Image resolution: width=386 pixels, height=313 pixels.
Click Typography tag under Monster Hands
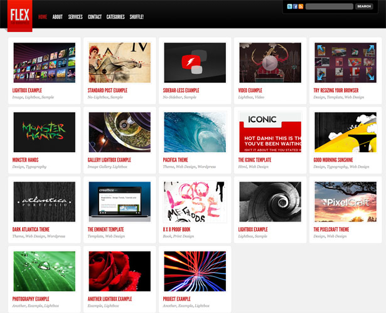coord(36,167)
